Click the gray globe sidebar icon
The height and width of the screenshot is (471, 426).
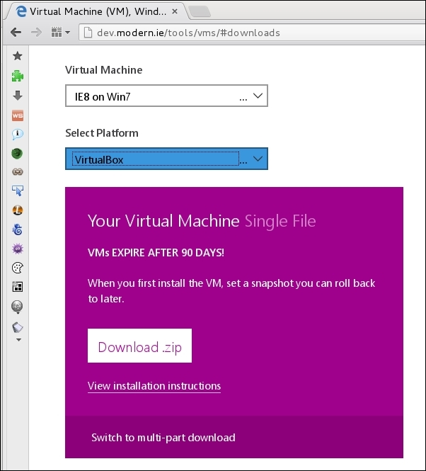click(x=17, y=306)
